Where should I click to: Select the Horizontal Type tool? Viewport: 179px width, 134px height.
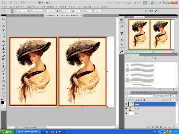4,74
